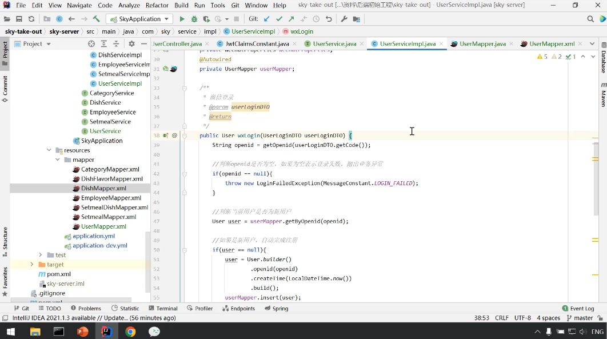Open Chrome from the Windows taskbar
The height and width of the screenshot is (339, 607).
(x=130, y=332)
